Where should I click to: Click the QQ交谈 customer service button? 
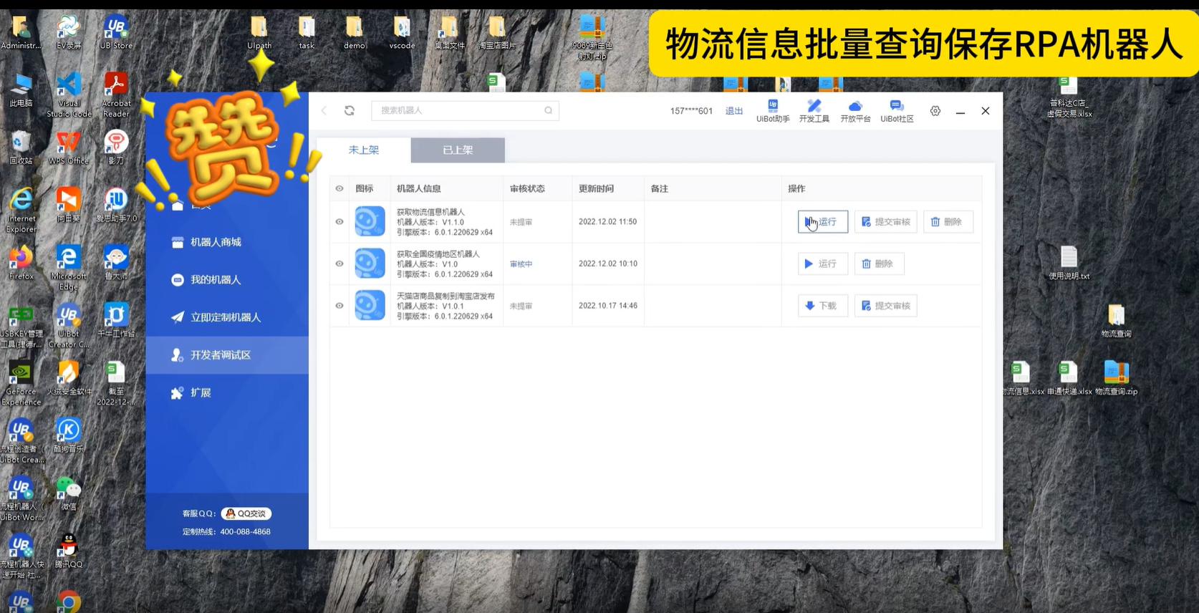tap(246, 513)
